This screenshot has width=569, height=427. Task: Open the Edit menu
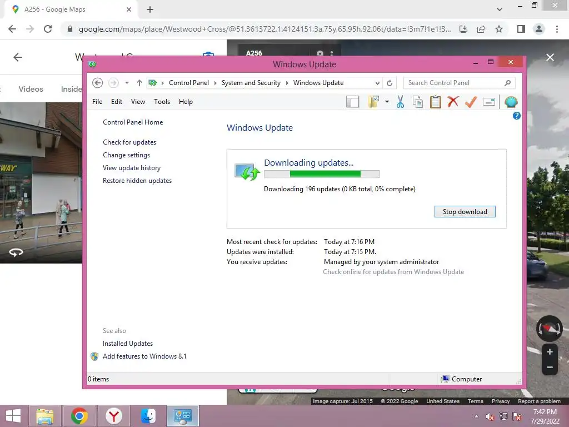(117, 102)
